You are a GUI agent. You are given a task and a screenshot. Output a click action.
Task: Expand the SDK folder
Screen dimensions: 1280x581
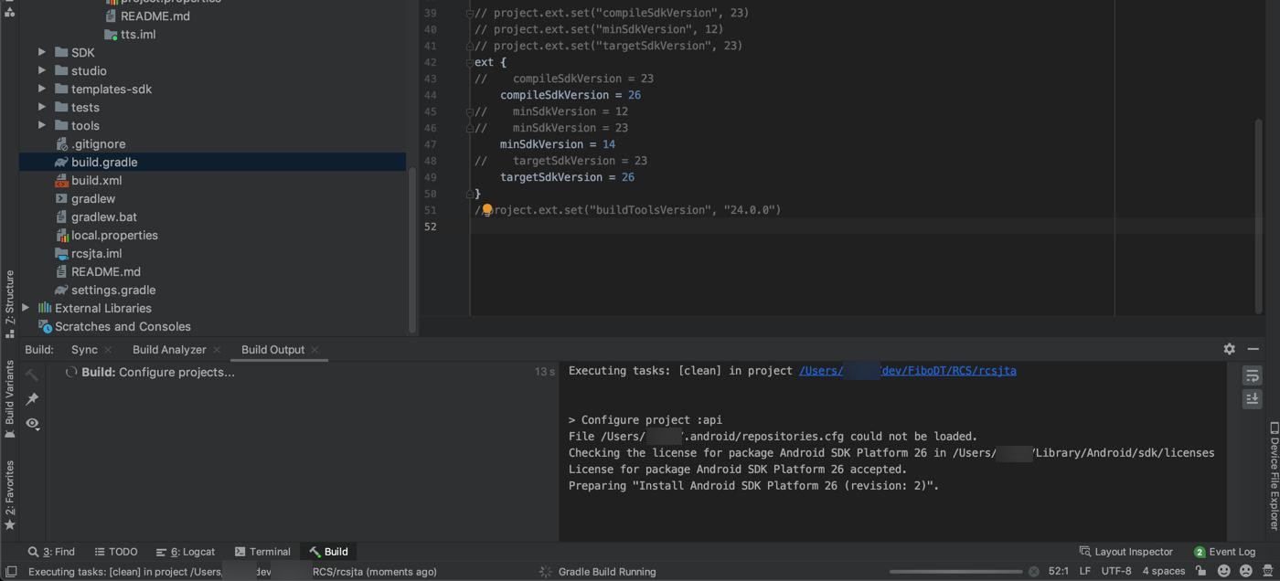42,53
